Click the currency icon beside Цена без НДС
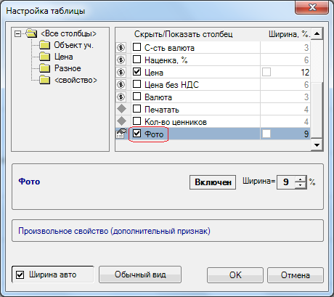The width and height of the screenshot is (334, 297). (x=121, y=85)
